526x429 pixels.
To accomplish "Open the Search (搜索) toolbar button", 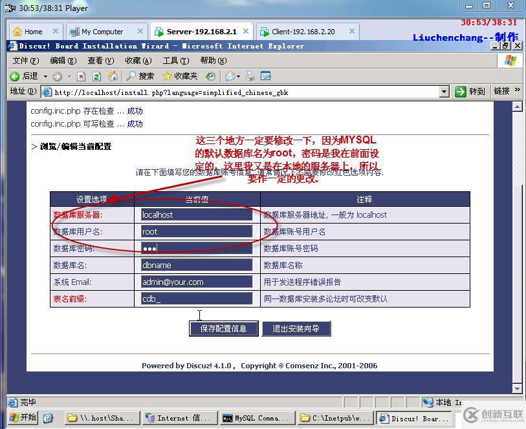I will 140,76.
